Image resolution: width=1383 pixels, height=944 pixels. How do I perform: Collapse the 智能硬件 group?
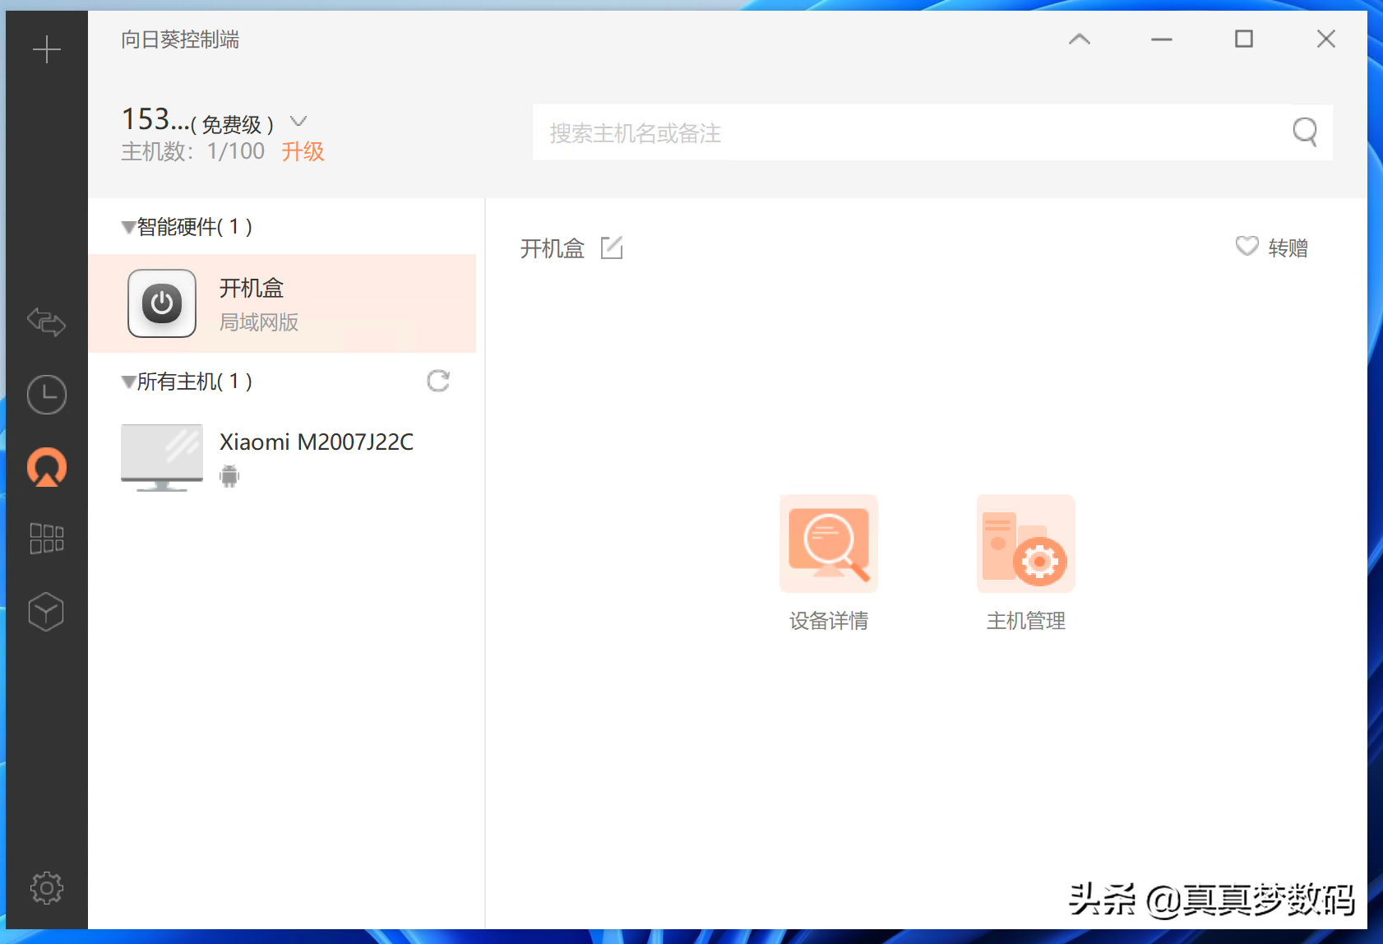click(128, 227)
